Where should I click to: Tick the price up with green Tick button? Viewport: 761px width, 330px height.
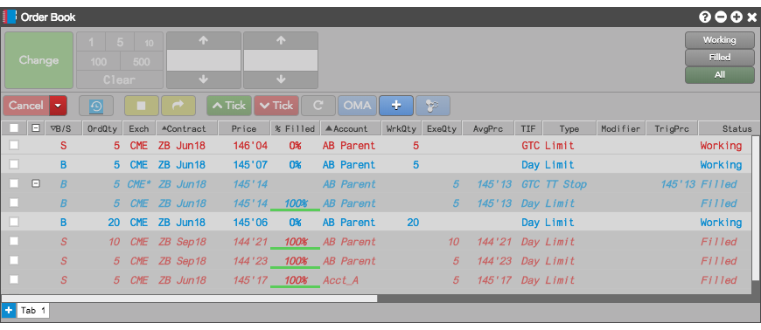point(229,106)
